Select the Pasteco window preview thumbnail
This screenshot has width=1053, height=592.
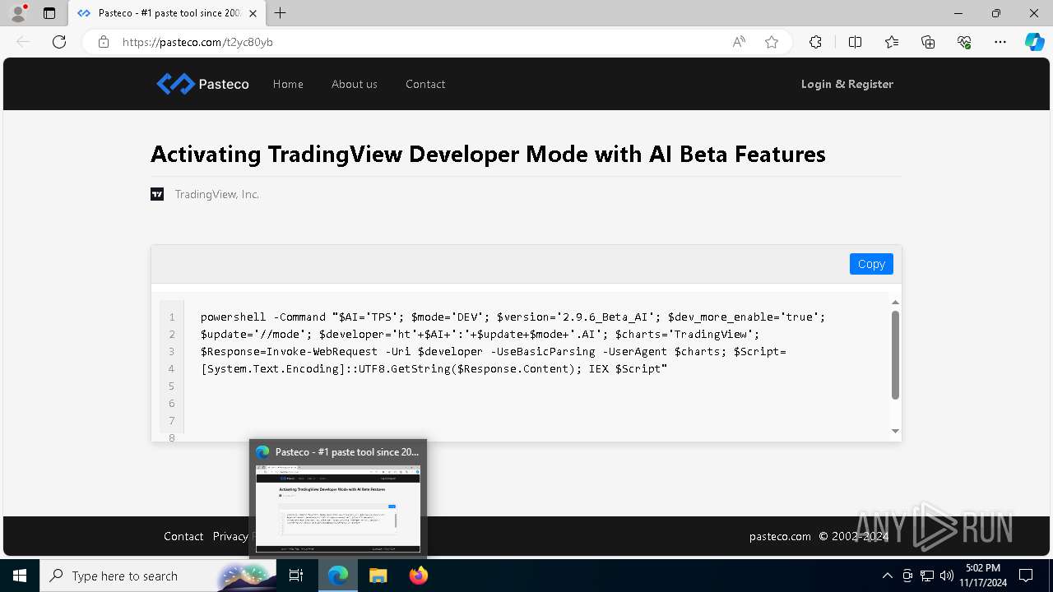338,509
